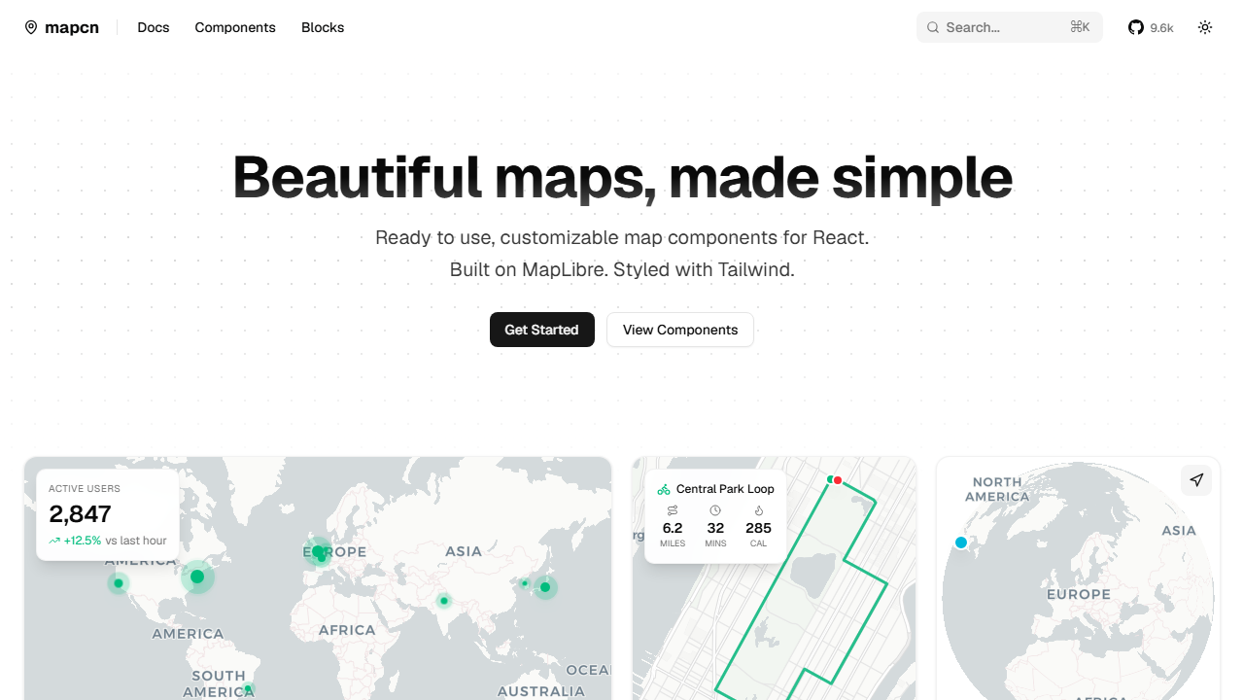Open the Components navigation link

(x=235, y=27)
